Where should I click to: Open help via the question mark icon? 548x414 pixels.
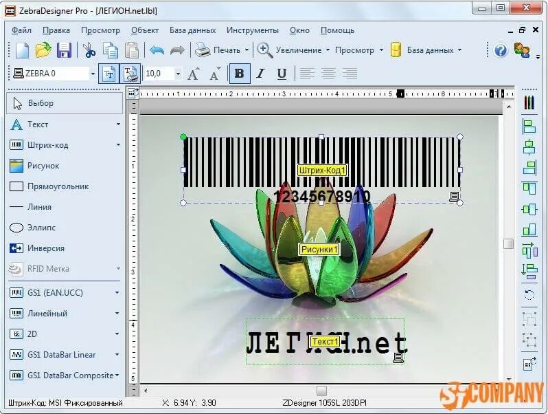click(x=501, y=50)
